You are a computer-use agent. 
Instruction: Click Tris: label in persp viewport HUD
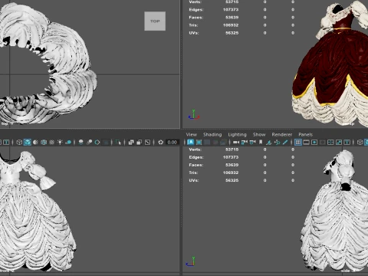(193, 25)
